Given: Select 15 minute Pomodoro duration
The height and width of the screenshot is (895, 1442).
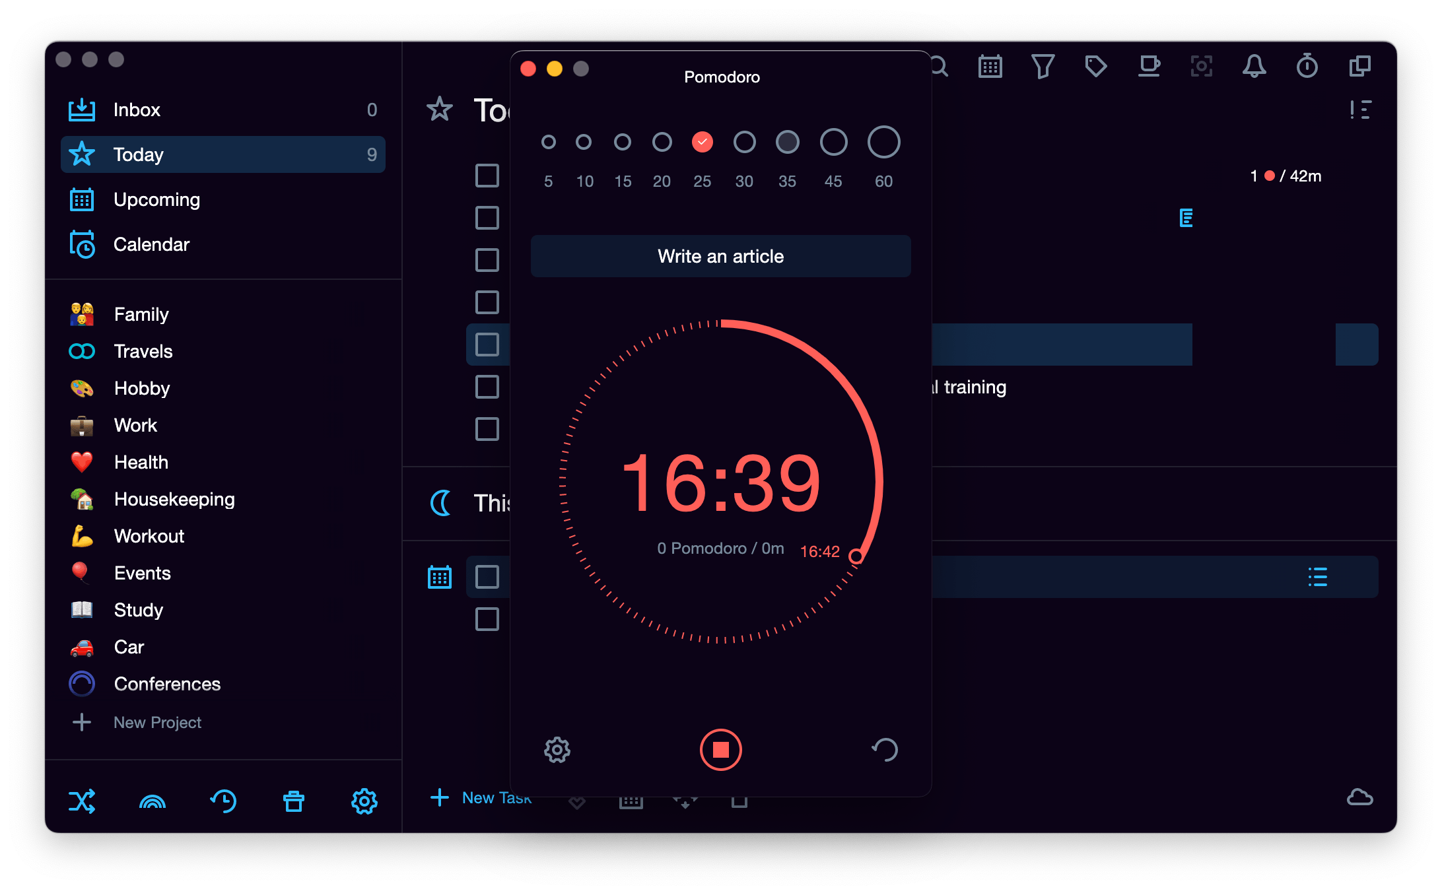Looking at the screenshot, I should pyautogui.click(x=623, y=142).
